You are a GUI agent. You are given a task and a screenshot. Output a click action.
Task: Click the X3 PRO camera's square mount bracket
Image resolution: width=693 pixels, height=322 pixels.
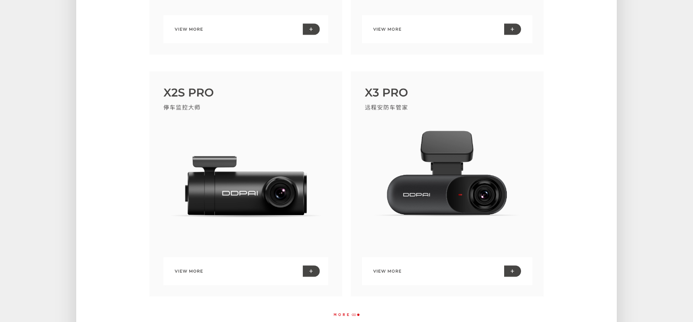[447, 146]
